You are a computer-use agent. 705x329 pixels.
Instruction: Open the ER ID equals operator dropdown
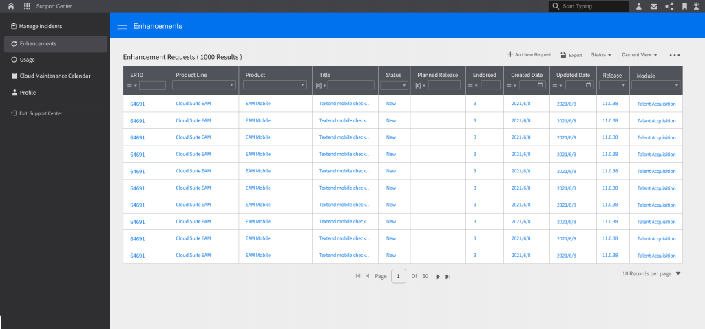(x=132, y=86)
